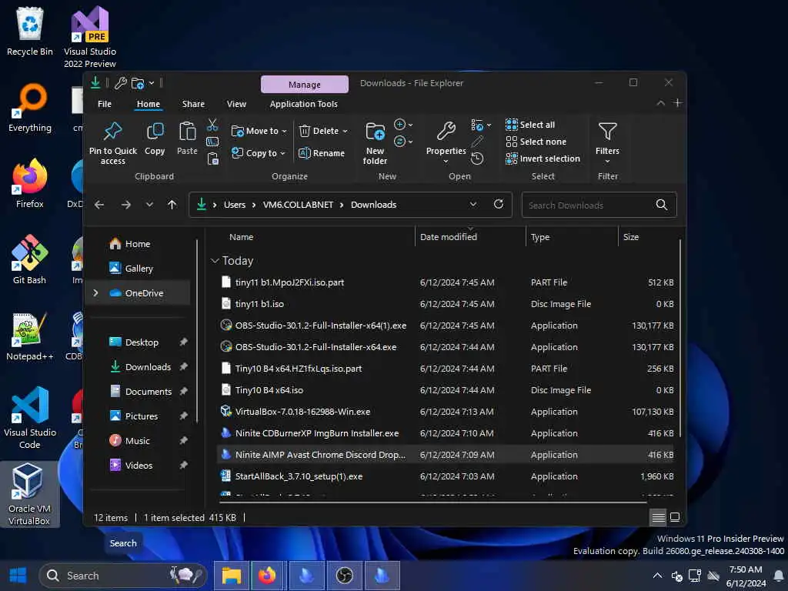Unpin Downloads from Quick access pin icon
The width and height of the screenshot is (788, 591).
point(183,366)
